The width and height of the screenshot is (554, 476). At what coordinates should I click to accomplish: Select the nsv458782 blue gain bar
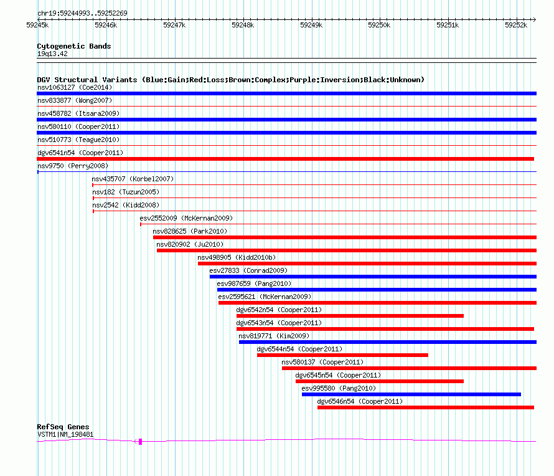(x=286, y=120)
